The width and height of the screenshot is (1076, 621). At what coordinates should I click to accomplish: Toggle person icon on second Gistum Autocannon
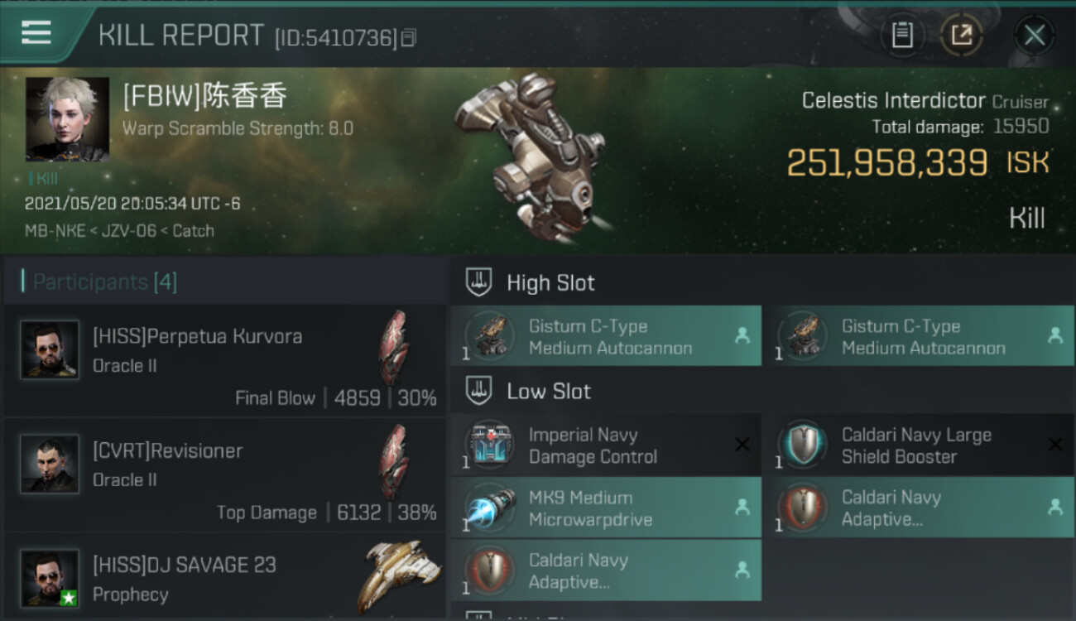[1055, 336]
